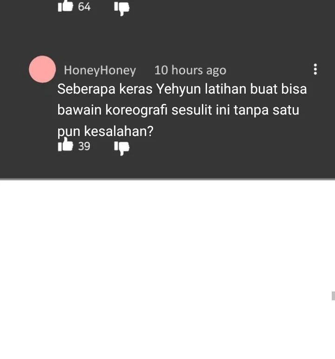This screenshot has height=359, width=335.
Task: Like HoneyHoney's comment with thumbs up
Action: click(x=66, y=145)
